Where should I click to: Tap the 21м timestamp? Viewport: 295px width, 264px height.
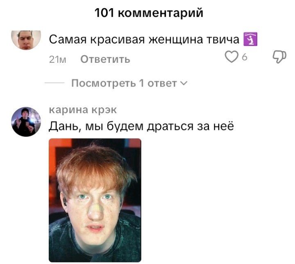tap(58, 59)
